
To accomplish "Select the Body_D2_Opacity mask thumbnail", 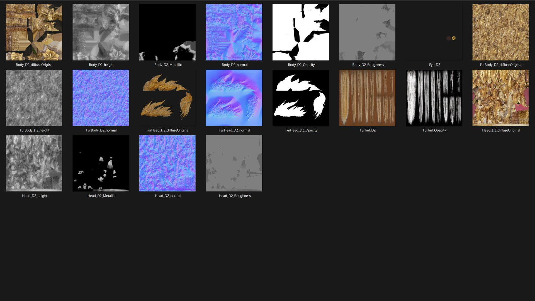I will pos(300,32).
